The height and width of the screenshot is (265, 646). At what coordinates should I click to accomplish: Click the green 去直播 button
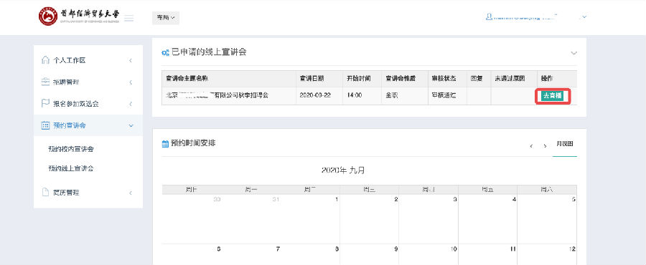pos(553,96)
